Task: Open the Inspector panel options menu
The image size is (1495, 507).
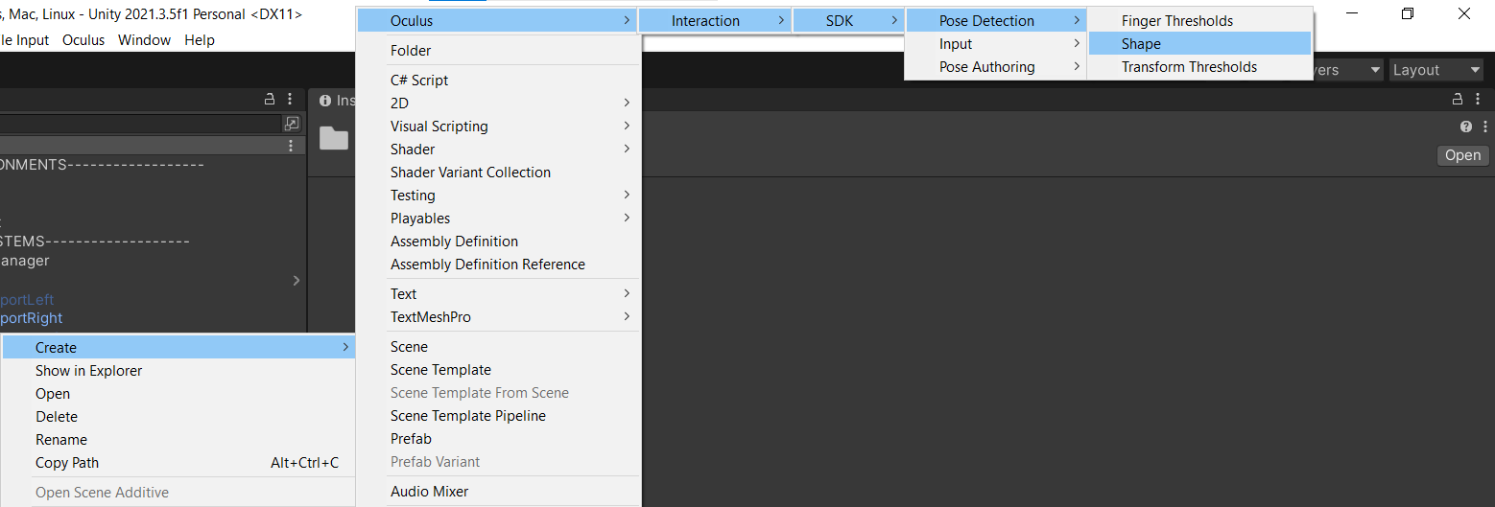Action: (1478, 100)
